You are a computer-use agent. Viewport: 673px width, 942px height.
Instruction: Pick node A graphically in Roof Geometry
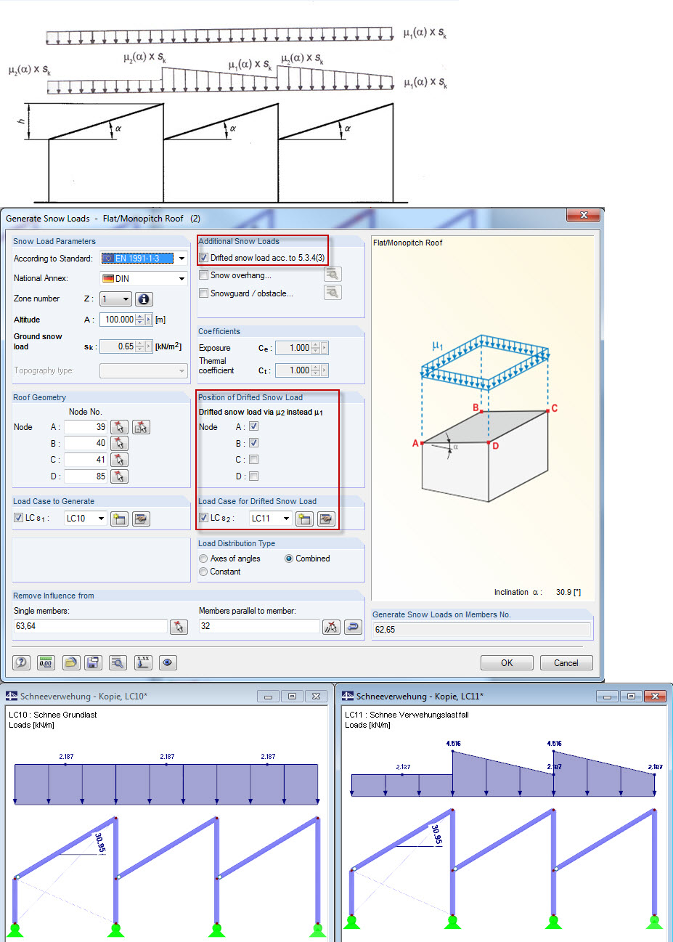tap(120, 427)
